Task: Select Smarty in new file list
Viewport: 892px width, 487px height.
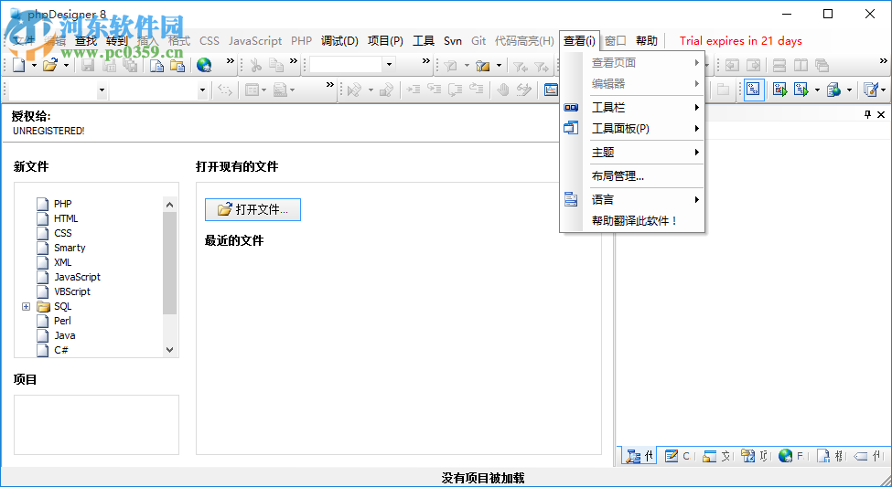Action: (x=70, y=248)
